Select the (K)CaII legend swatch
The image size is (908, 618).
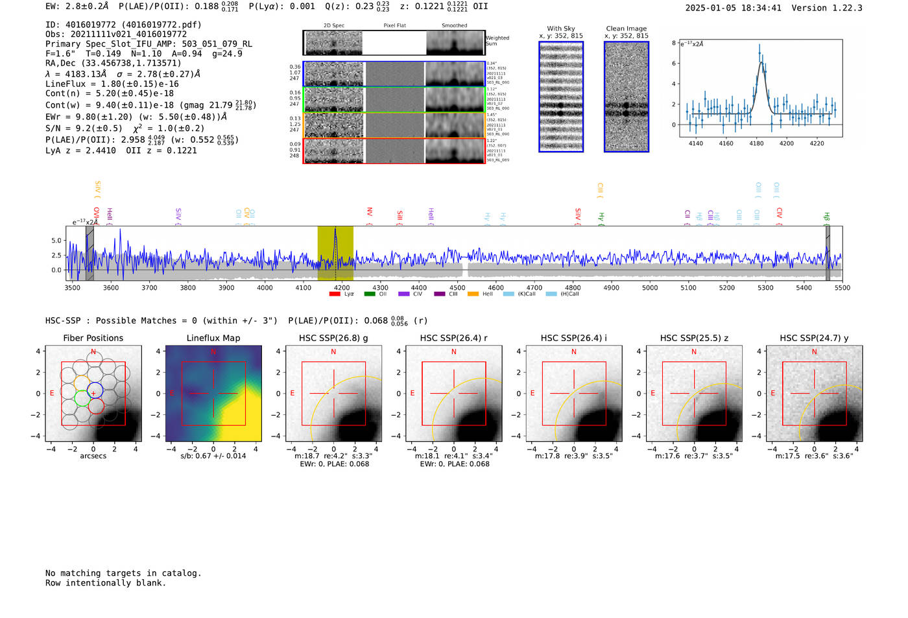click(x=508, y=294)
